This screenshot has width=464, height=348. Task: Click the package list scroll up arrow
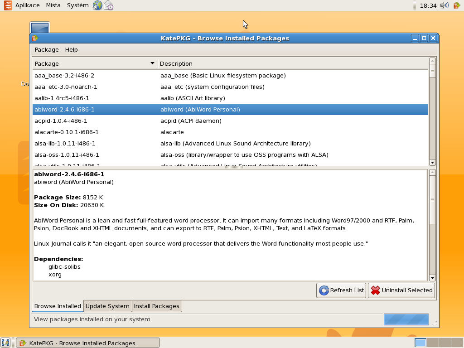click(x=432, y=61)
